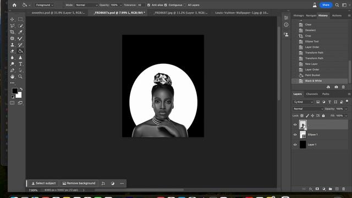This screenshot has height=198, width=352.
Task: Swap foreground and background colors
Action: coord(21,89)
